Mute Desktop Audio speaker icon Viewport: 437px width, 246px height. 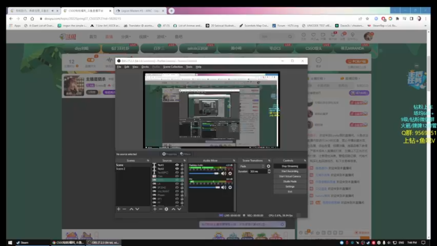(x=223, y=173)
